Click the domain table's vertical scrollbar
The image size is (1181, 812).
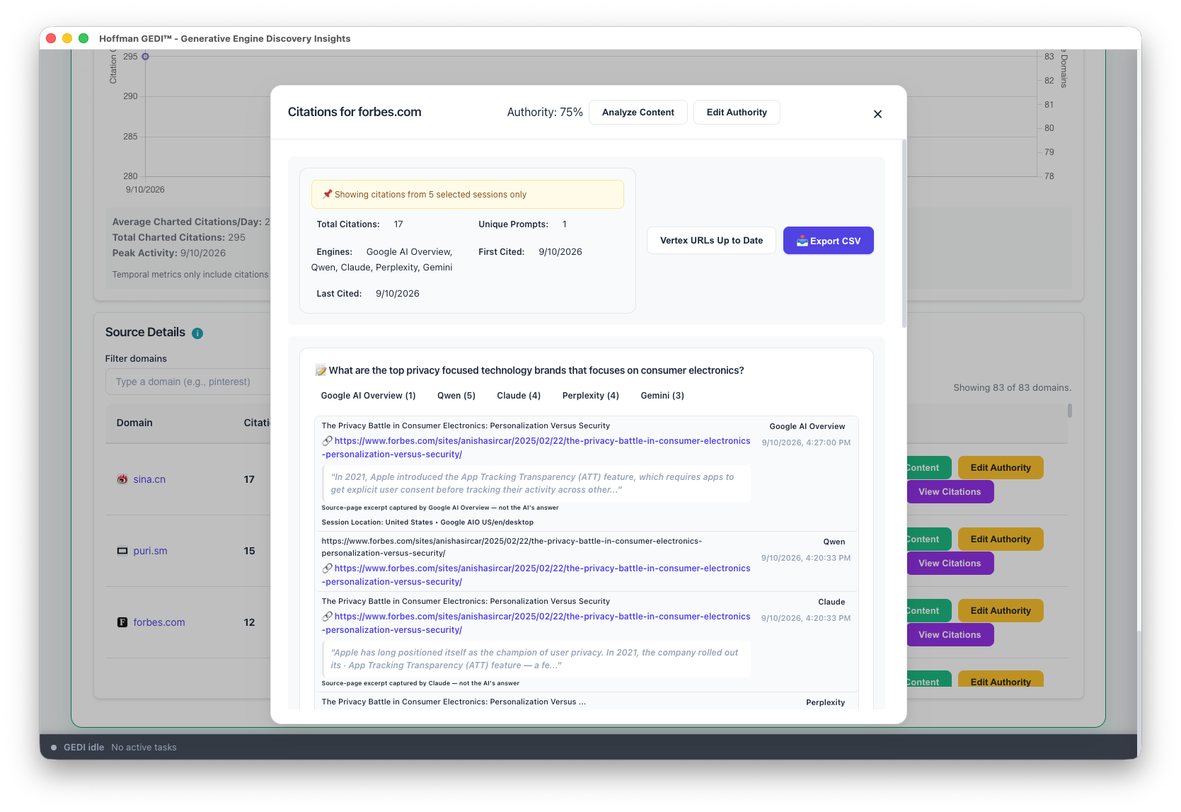pos(1070,411)
